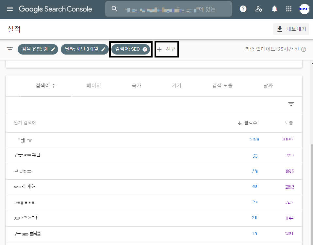
Task: Open the help question mark icon
Action: (243, 9)
